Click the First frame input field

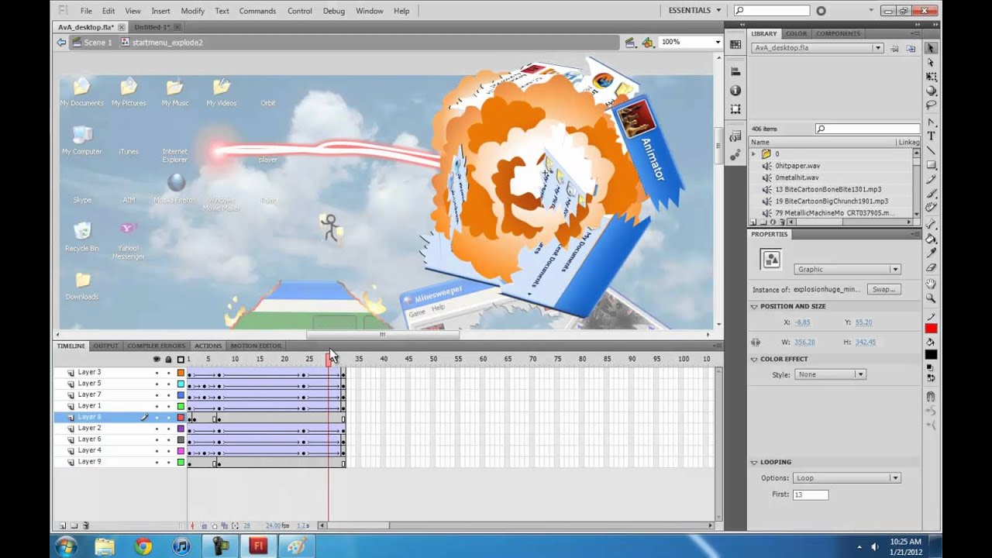[810, 494]
